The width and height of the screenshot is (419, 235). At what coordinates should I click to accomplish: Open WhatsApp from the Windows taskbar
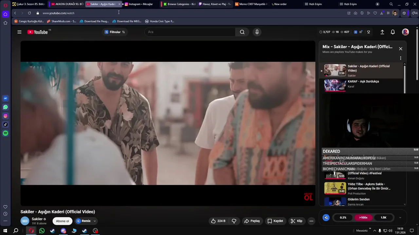42,231
